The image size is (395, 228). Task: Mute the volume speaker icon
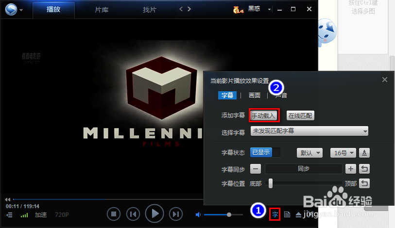point(198,215)
